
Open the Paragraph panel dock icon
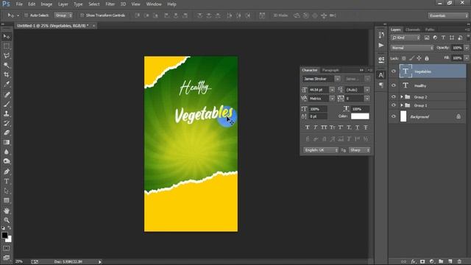pyautogui.click(x=381, y=85)
